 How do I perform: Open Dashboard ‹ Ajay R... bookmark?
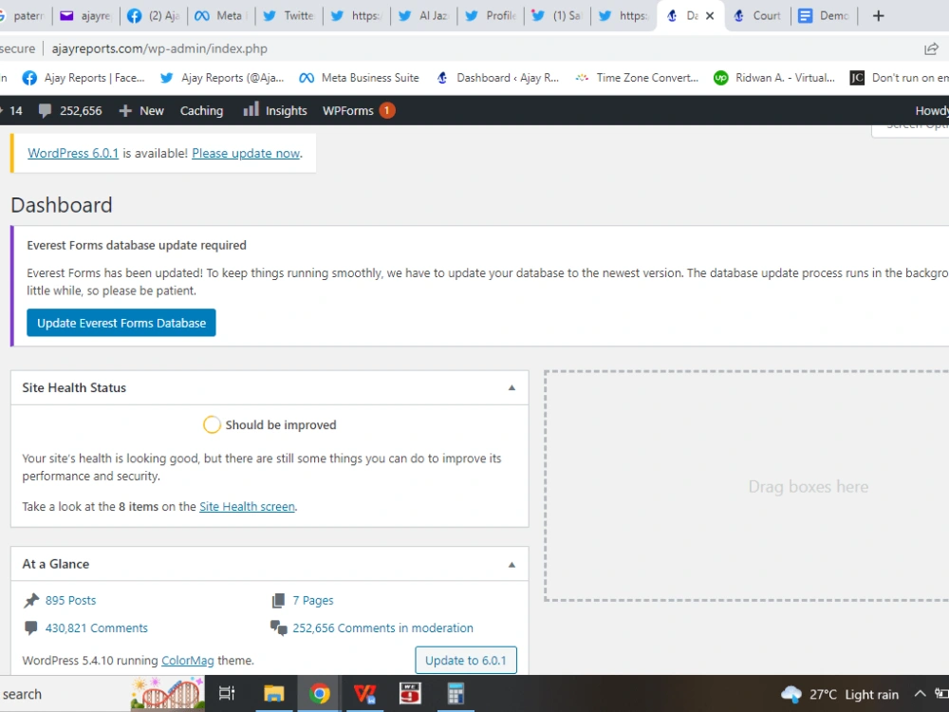tap(497, 78)
